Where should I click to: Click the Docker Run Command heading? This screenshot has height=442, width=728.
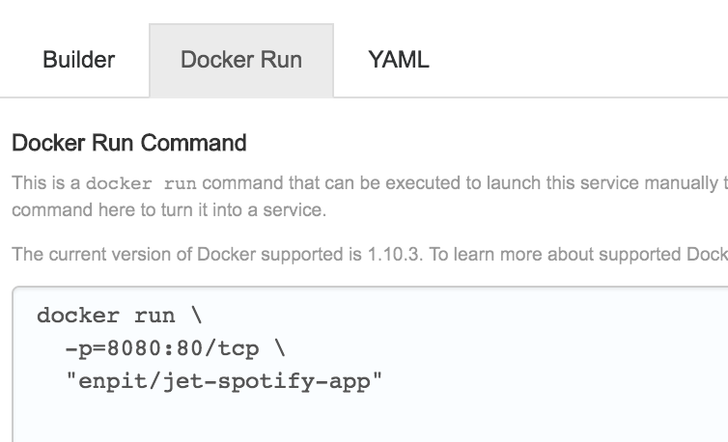(x=128, y=144)
